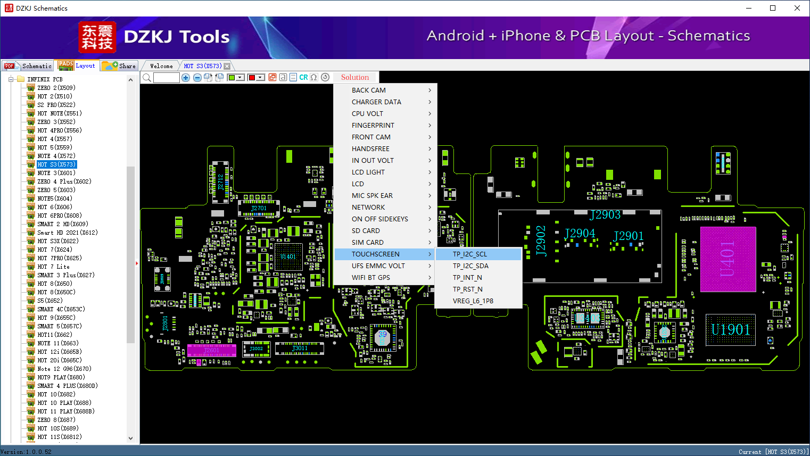
Task: Click the J2903 connector label on board
Action: tap(605, 215)
